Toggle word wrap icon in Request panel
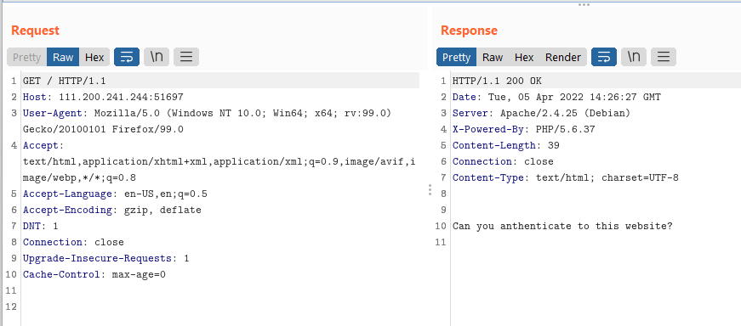Screen dimensions: 741x326 click(x=127, y=57)
